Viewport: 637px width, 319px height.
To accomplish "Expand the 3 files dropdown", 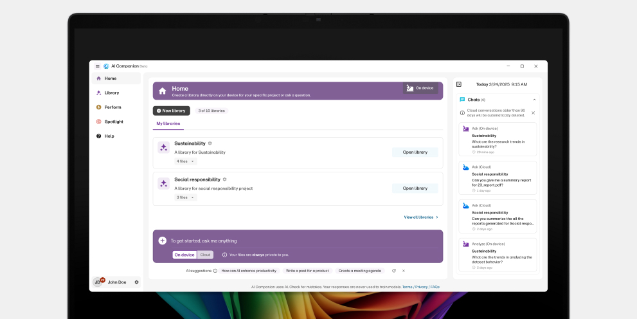I will [x=186, y=197].
